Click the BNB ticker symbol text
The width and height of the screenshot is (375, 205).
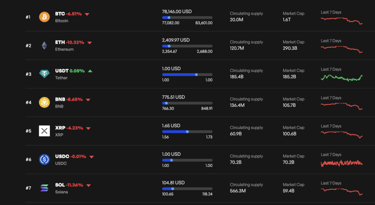tap(60, 99)
